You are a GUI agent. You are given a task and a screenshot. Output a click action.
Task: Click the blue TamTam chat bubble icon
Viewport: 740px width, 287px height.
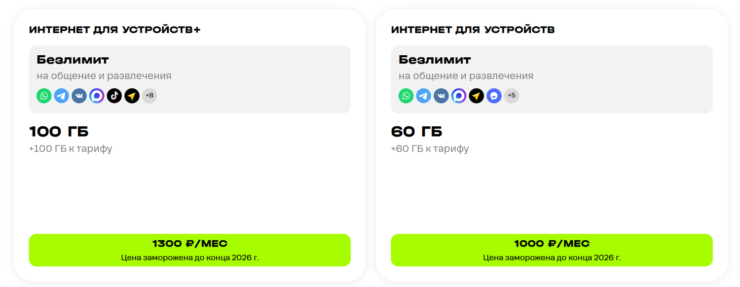[494, 96]
